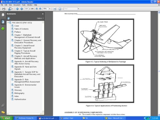Click the bookmark icon beside Index
The image size is (160, 120).
pos(12,96)
